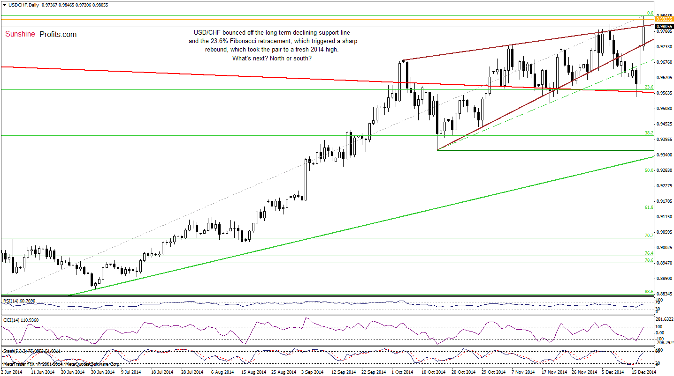
Task: Click the 78.6 Fibonacci level label
Action: pos(649,260)
